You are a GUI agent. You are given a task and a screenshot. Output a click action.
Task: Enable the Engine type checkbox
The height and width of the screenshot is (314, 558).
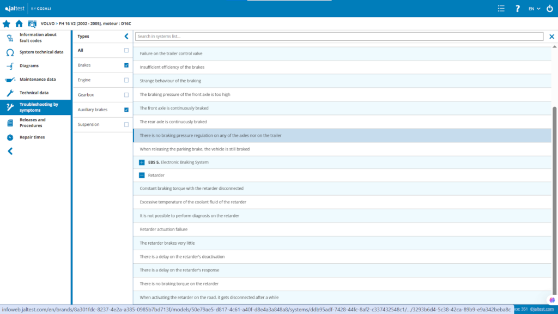click(x=126, y=80)
